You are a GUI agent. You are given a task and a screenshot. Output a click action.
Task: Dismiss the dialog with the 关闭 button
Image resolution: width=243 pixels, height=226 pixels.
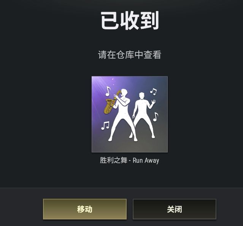(x=174, y=209)
